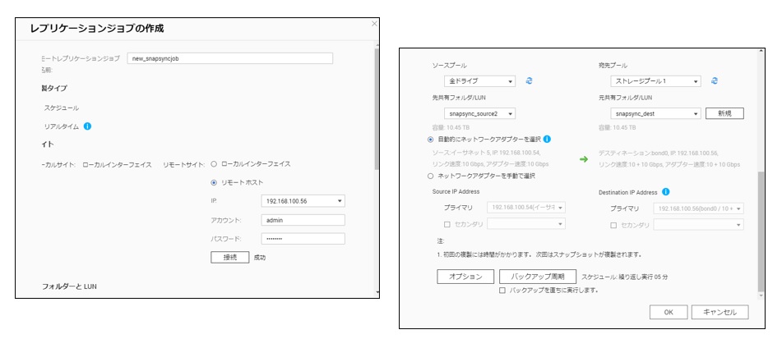Click the 接続 connect button

229,257
